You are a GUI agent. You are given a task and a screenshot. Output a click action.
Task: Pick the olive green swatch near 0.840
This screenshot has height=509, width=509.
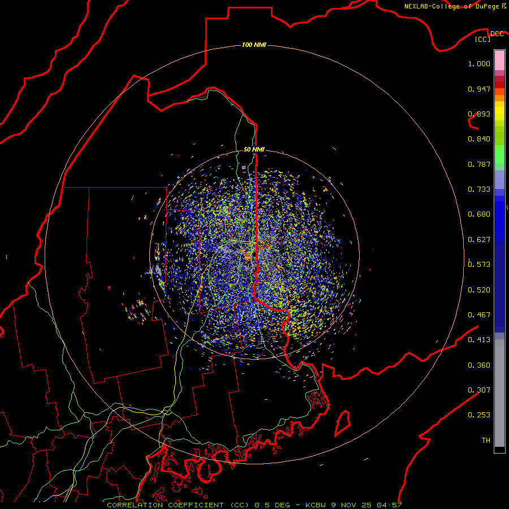tap(499, 136)
